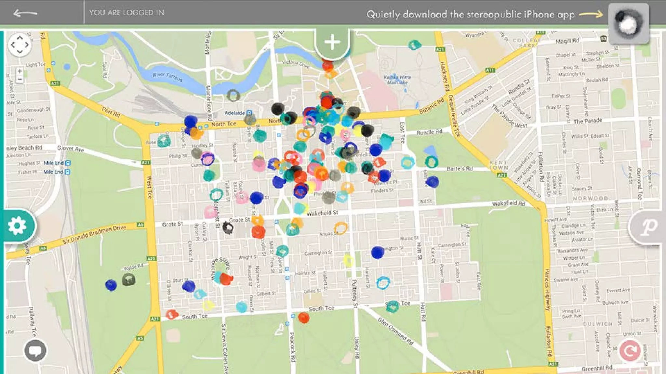This screenshot has width=666, height=374.
Task: Select the red marker below South Tce
Action: tap(304, 318)
